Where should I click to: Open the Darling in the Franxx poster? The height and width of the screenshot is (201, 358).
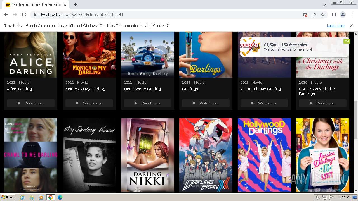pyautogui.click(x=206, y=155)
